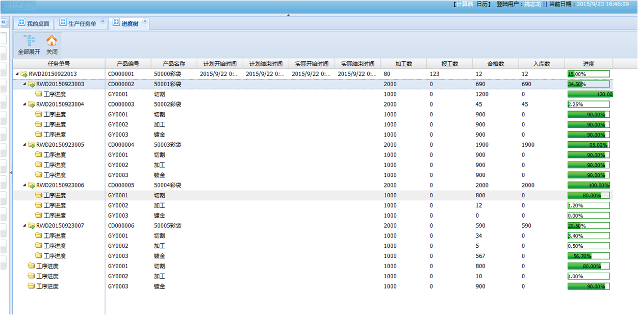
Task: Click the folder icon of root task RWD20150922013
Action: 24,74
